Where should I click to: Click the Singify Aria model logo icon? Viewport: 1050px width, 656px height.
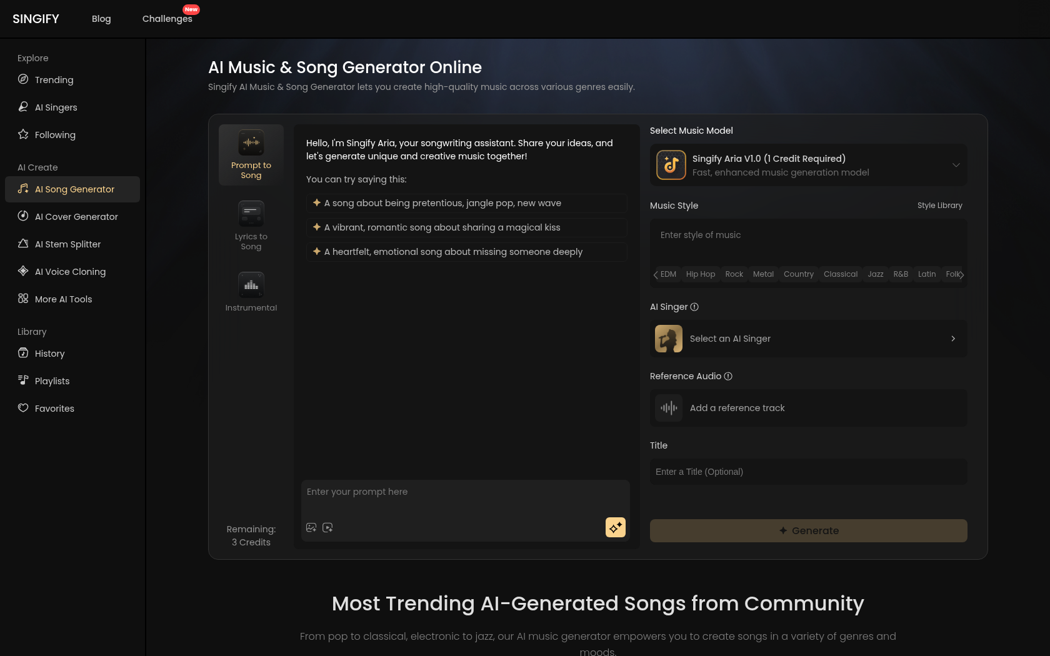(x=671, y=165)
